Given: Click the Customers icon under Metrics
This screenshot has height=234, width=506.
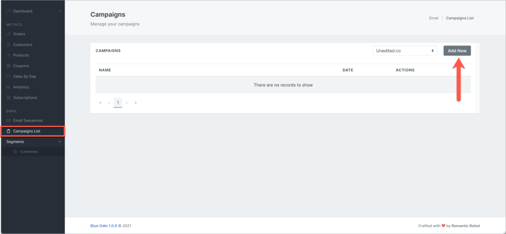Looking at the screenshot, I should coord(8,45).
